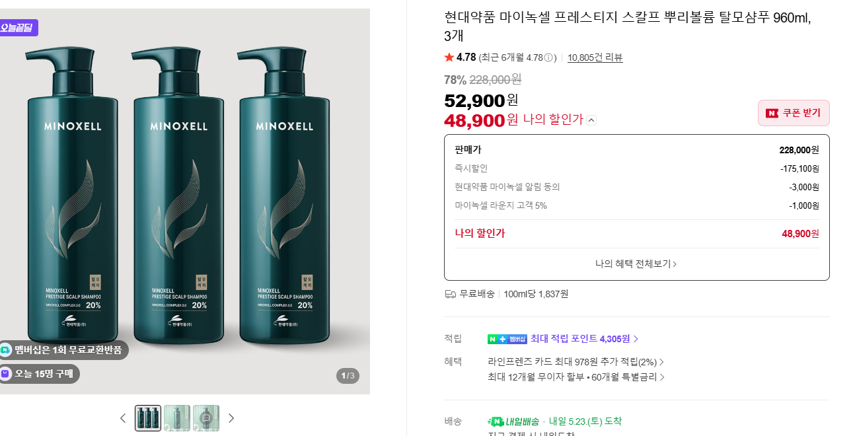The height and width of the screenshot is (436, 853).
Task: Collapse the 나의 할인가 discount details
Action: pyautogui.click(x=591, y=120)
